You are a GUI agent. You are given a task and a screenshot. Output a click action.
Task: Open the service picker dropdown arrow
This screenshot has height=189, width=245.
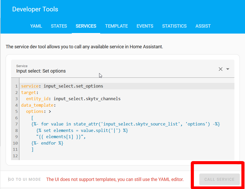point(228,69)
